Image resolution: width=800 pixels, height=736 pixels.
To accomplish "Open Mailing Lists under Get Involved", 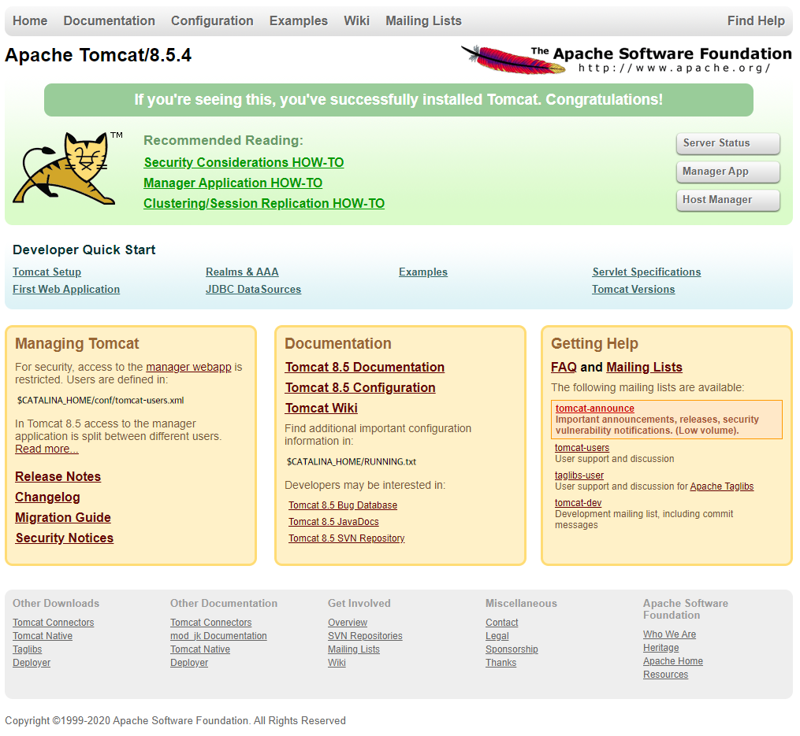I will [x=354, y=649].
